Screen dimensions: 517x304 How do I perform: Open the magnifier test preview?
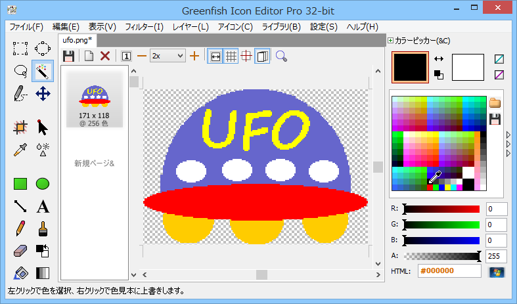(x=281, y=56)
